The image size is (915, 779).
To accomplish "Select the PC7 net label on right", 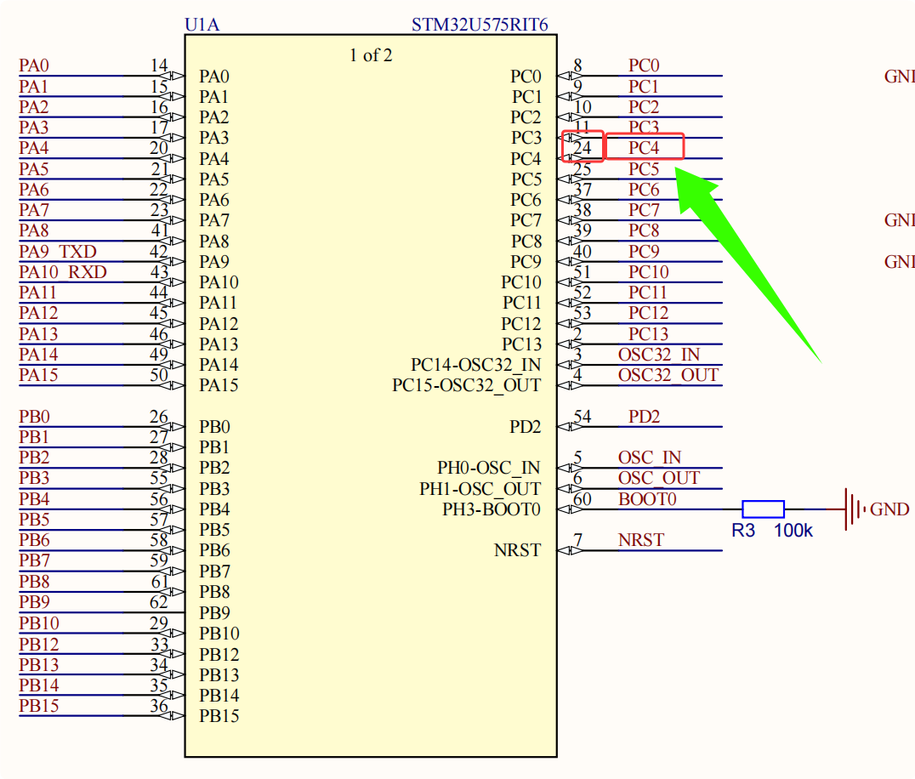I will [644, 209].
